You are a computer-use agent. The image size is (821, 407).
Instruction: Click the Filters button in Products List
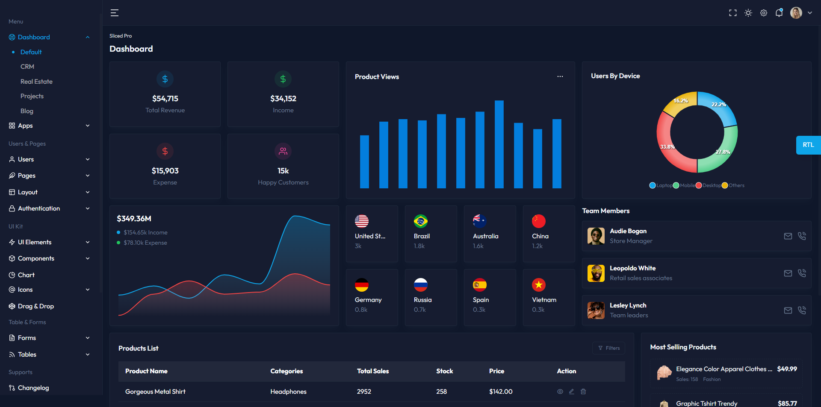coord(608,348)
